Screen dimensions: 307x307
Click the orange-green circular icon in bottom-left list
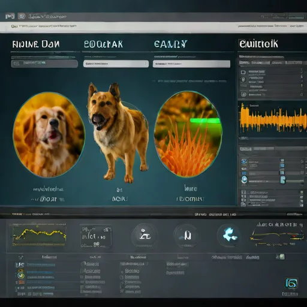21,275
